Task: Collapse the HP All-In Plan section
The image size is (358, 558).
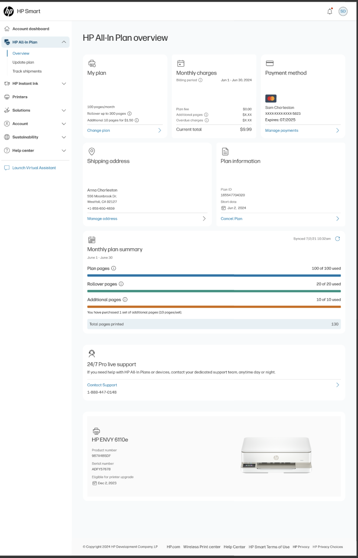Action: tap(64, 42)
